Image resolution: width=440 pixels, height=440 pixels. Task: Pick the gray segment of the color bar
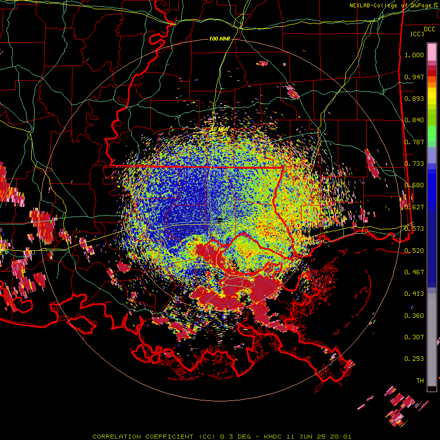click(x=432, y=340)
